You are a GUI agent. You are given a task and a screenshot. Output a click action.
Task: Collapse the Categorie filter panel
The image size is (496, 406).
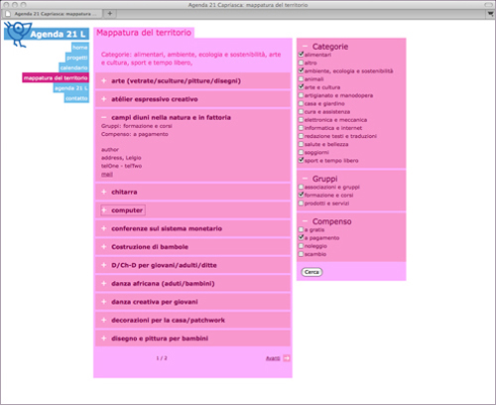coord(305,47)
